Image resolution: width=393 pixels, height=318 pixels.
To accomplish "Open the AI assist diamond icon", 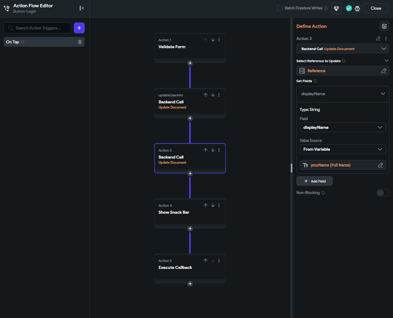I will click(x=337, y=8).
